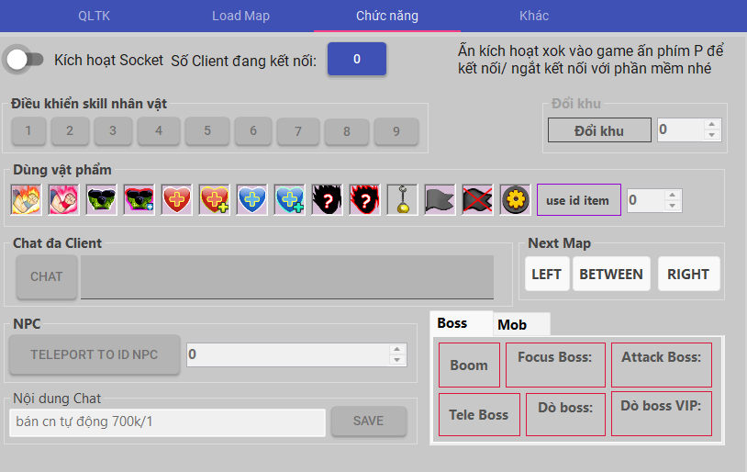Focus the Chat đa Client text field

[x=287, y=277]
